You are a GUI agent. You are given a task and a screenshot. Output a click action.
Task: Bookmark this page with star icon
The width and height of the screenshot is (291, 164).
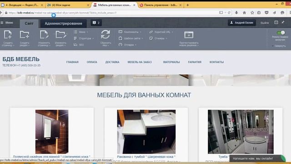[x=252, y=13]
